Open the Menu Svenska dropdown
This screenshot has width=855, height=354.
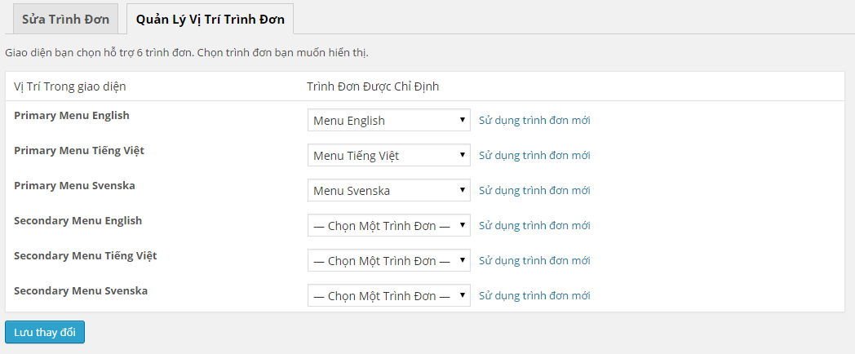388,190
